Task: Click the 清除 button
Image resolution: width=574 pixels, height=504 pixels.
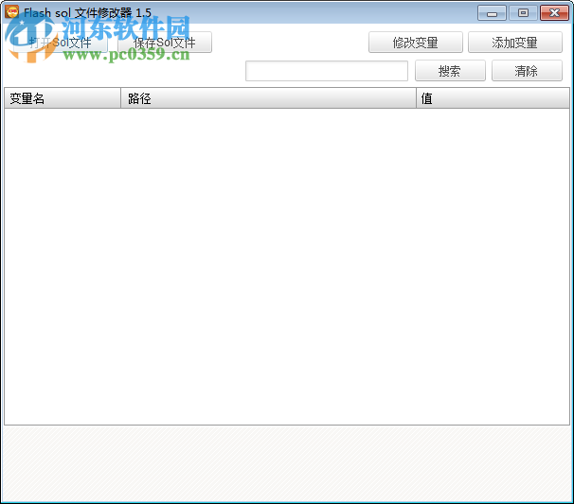Action: 527,71
